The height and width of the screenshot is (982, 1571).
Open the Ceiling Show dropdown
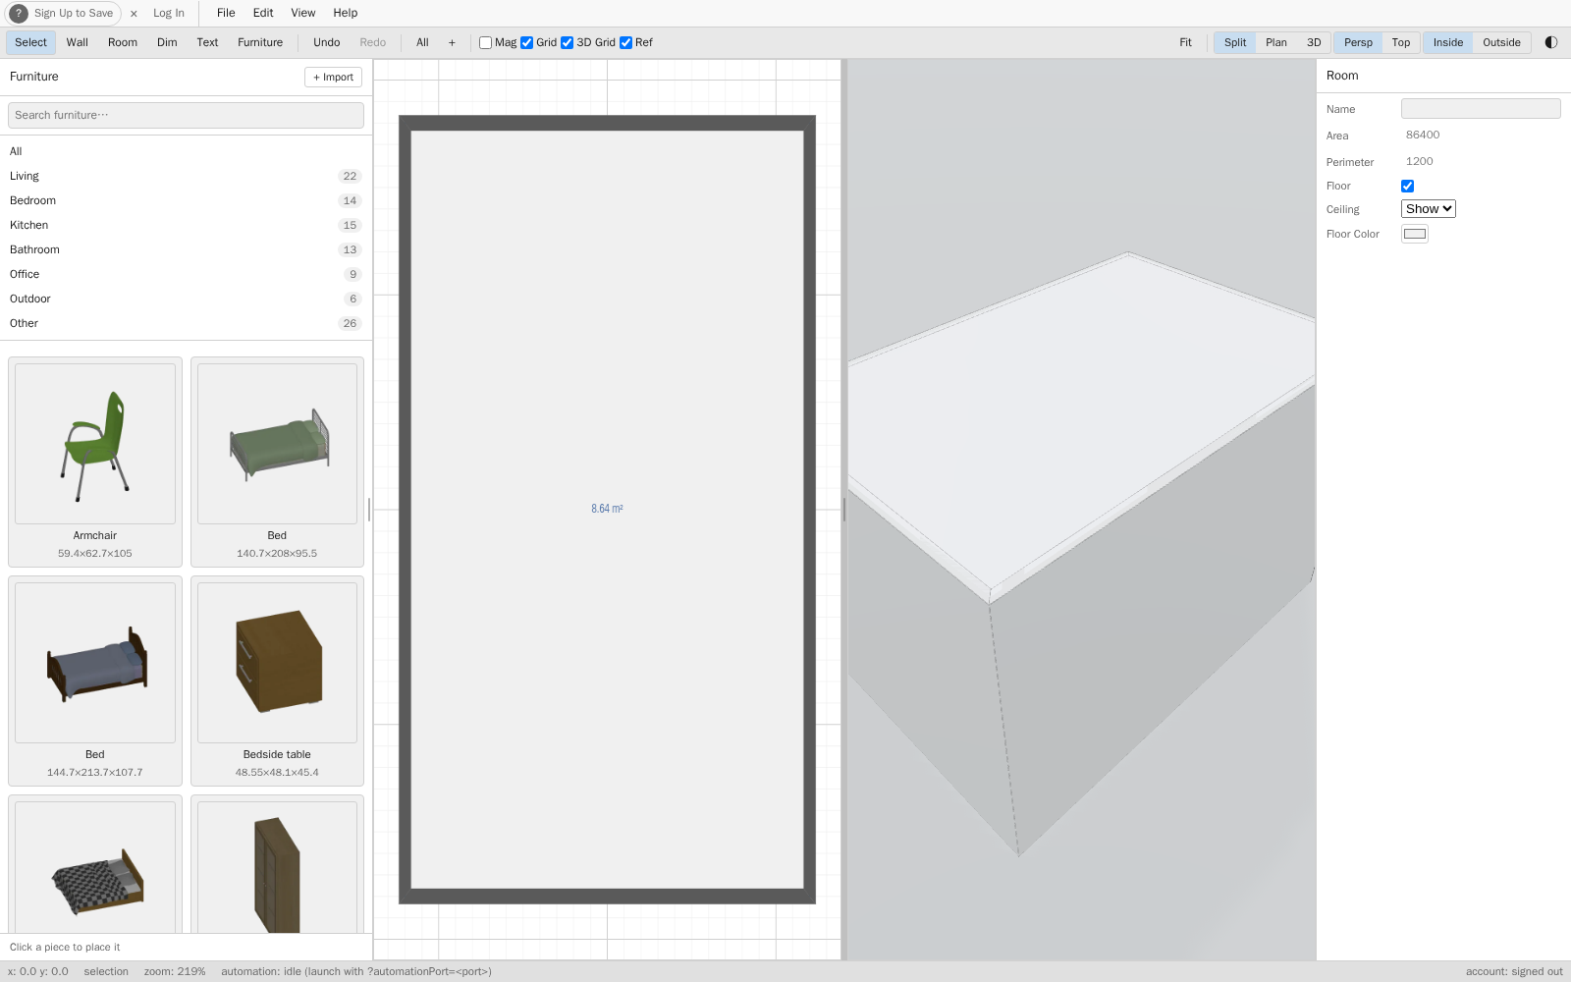[1428, 208]
